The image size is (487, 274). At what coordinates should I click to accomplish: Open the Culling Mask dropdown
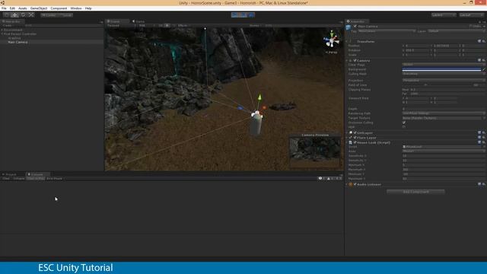(x=444, y=74)
